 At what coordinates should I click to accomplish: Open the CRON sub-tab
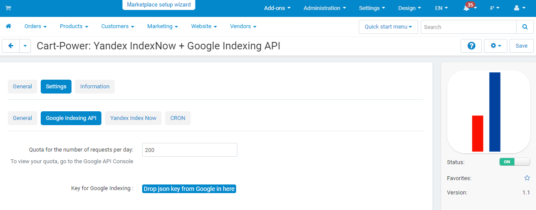[x=178, y=118]
